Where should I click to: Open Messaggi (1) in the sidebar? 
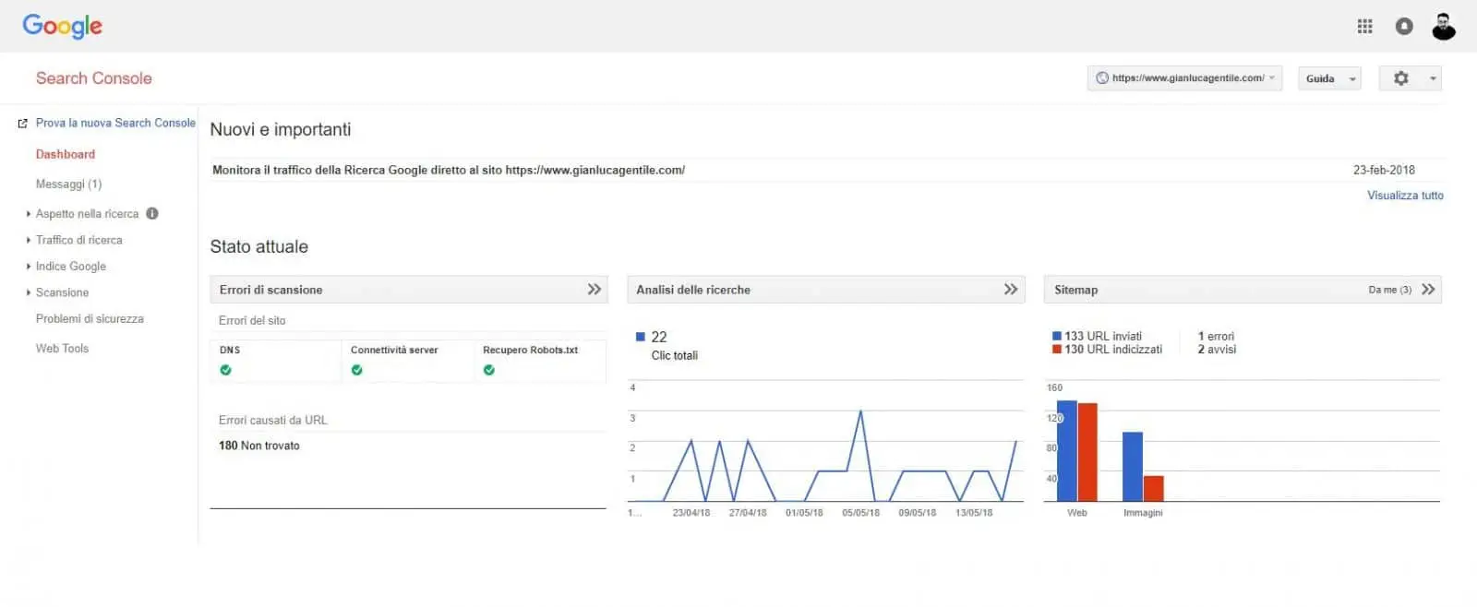point(69,184)
